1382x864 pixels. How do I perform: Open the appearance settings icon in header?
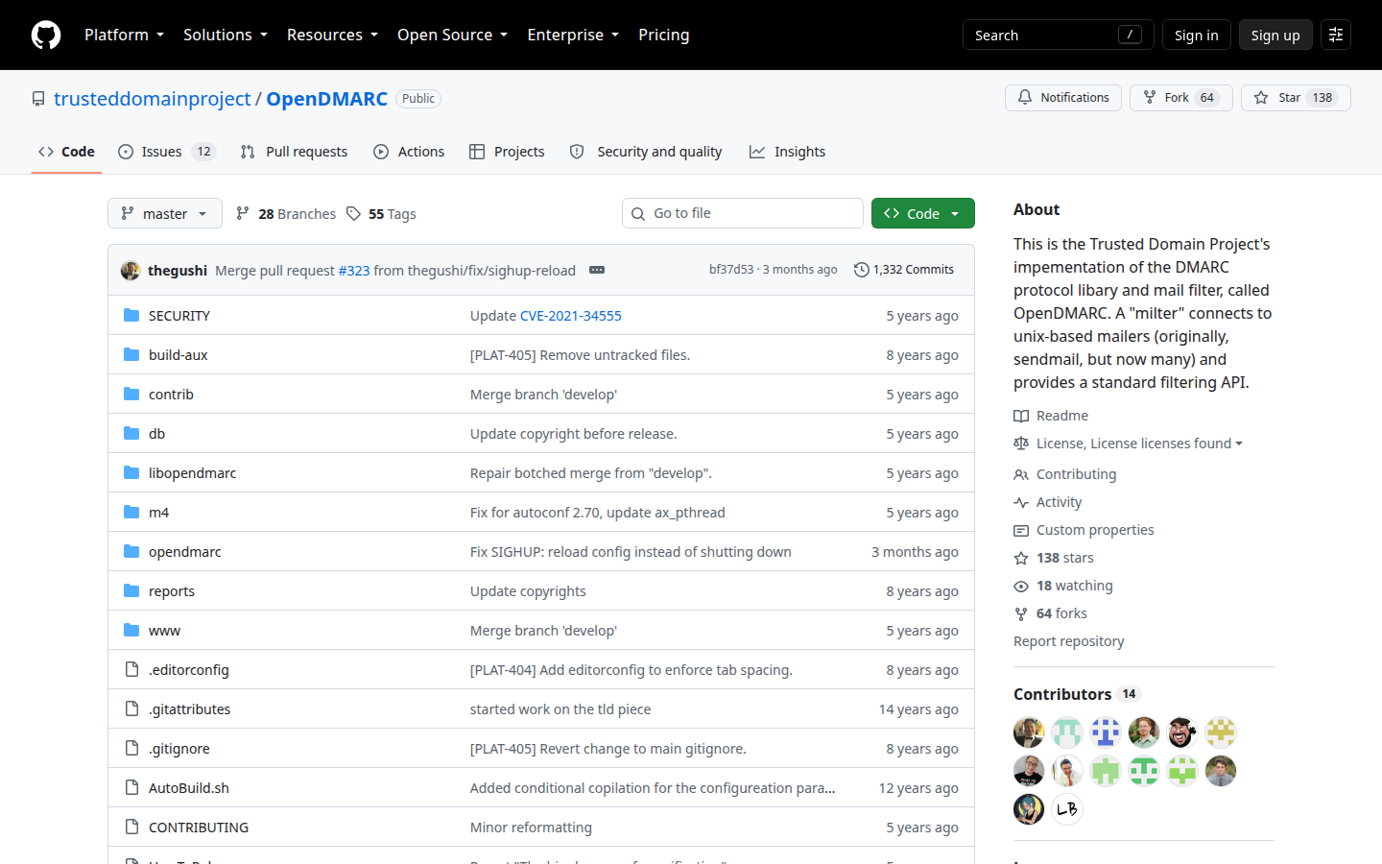[x=1336, y=35]
